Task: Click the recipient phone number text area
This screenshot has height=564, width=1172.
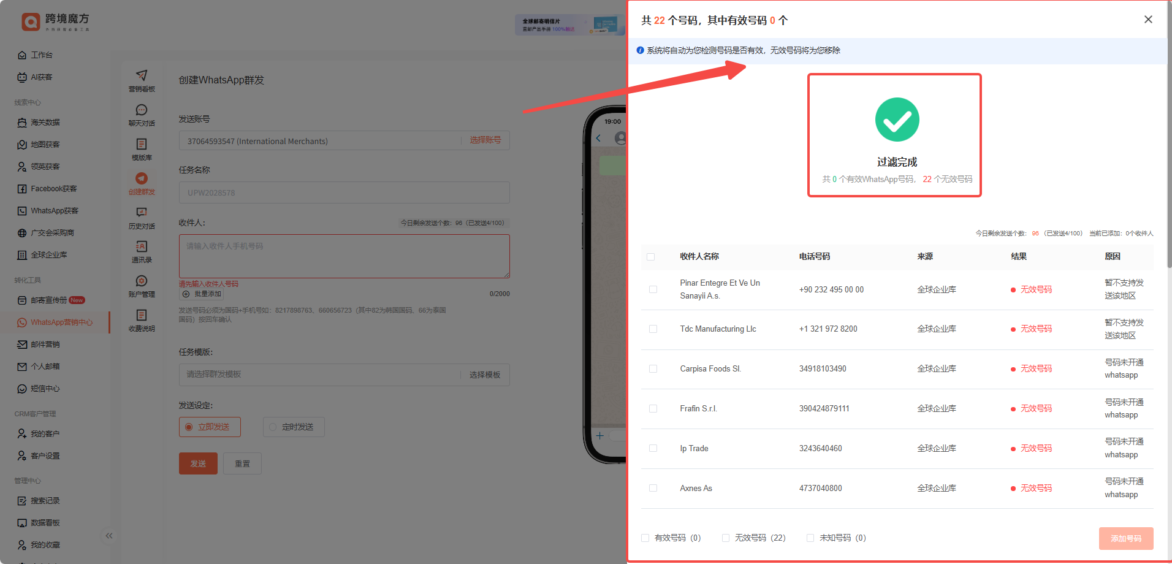Action: [x=344, y=256]
